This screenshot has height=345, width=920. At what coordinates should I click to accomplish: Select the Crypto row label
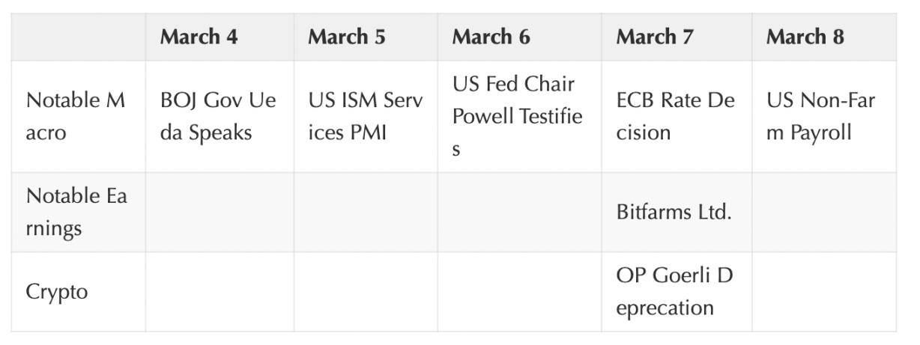point(57,291)
